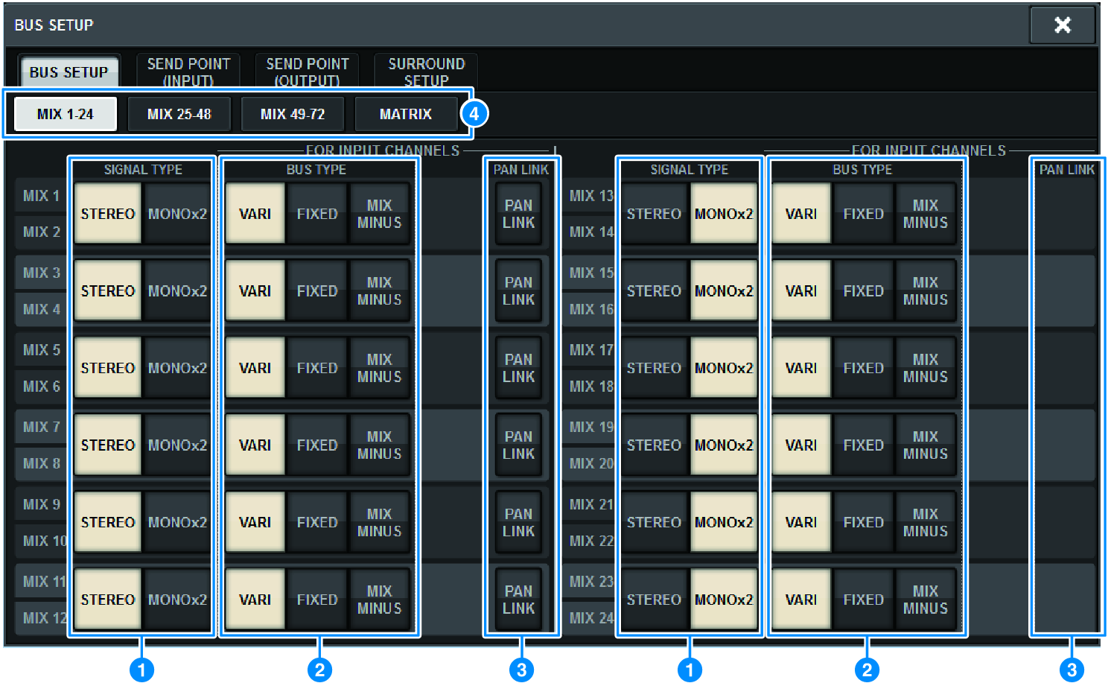Turn on PAN LINK for MIX 7/8
1111x683 pixels.
(x=518, y=445)
